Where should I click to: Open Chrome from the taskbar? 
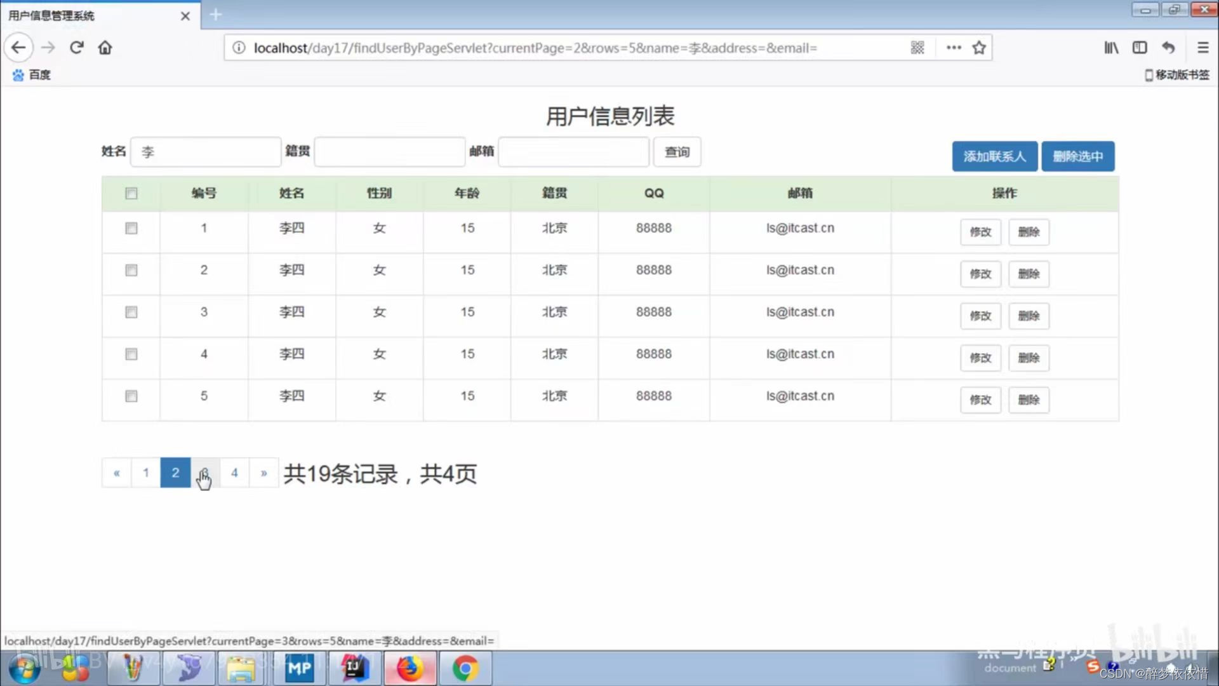pos(465,668)
